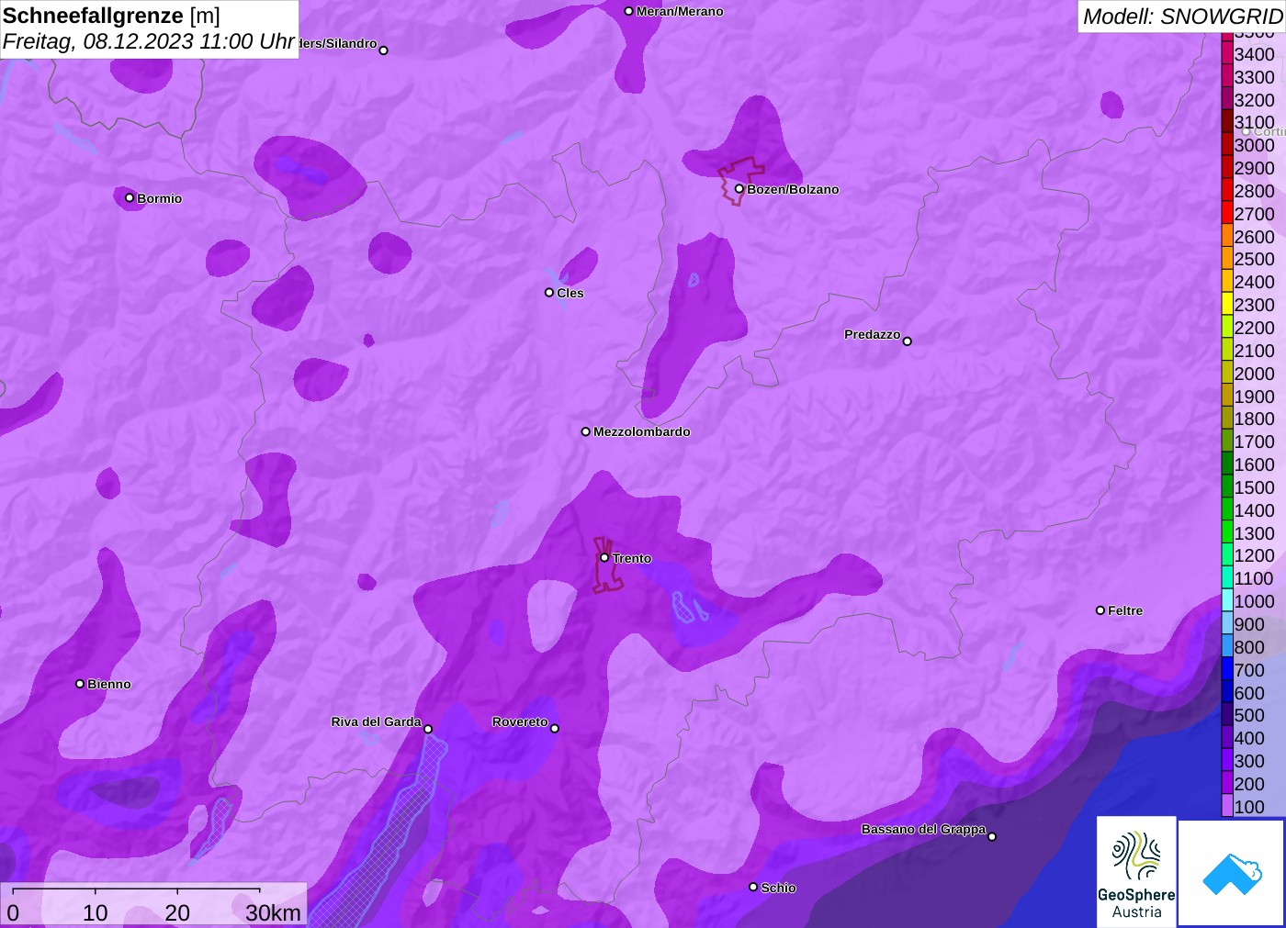Click the green 1400 m legend swatch
The height and width of the screenshot is (928, 1286).
pos(1227,510)
